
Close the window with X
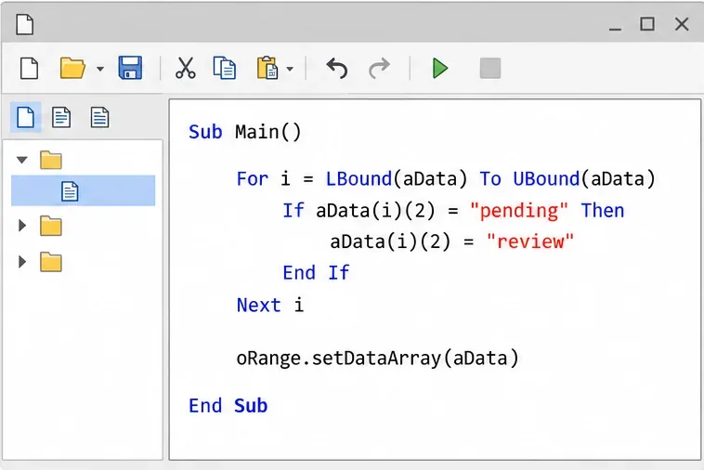[x=682, y=24]
